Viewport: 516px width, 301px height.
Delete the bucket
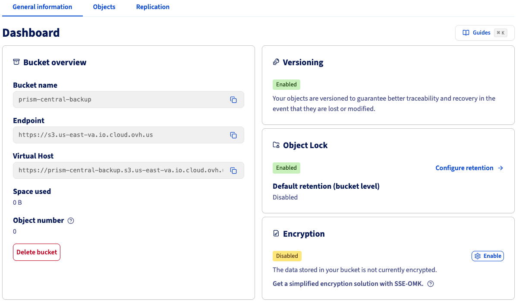pyautogui.click(x=37, y=252)
